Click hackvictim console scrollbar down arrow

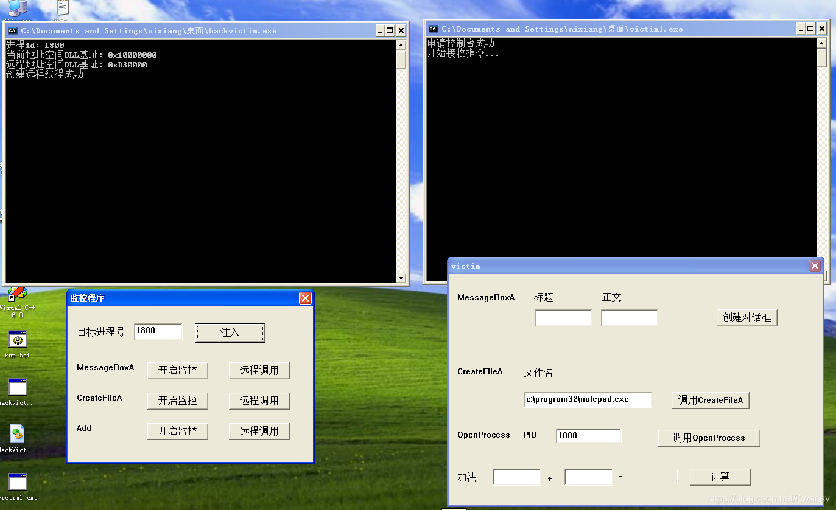click(x=401, y=278)
